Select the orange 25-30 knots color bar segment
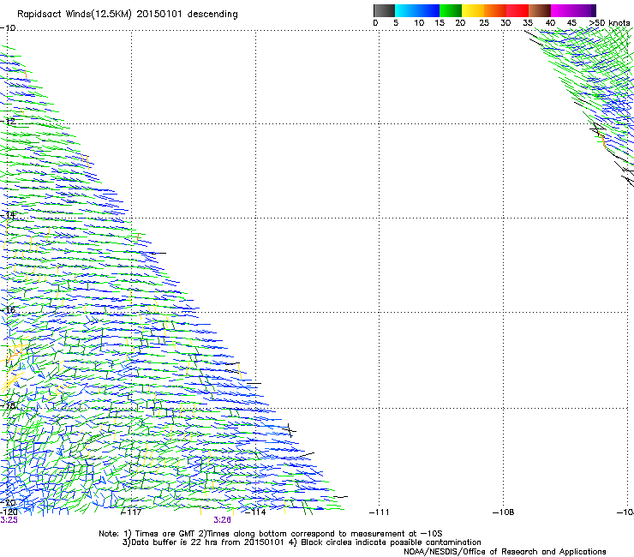Viewport: 634px width, 557px height. click(x=495, y=10)
